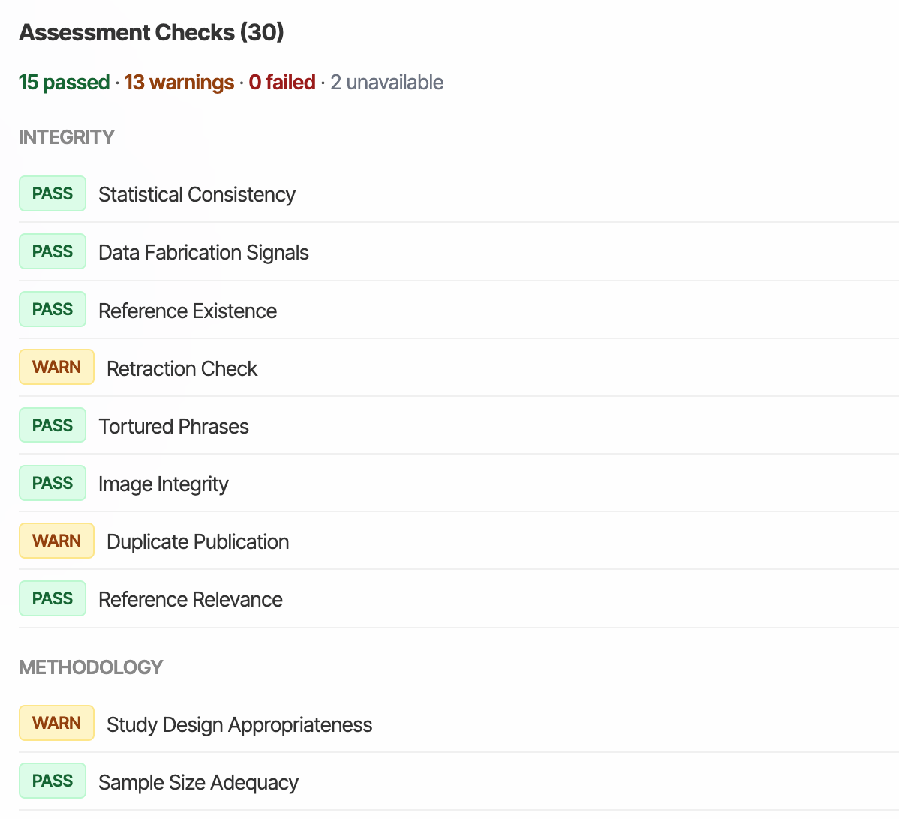Image resolution: width=899 pixels, height=819 pixels.
Task: Click the 0 failed summary count
Action: (282, 82)
